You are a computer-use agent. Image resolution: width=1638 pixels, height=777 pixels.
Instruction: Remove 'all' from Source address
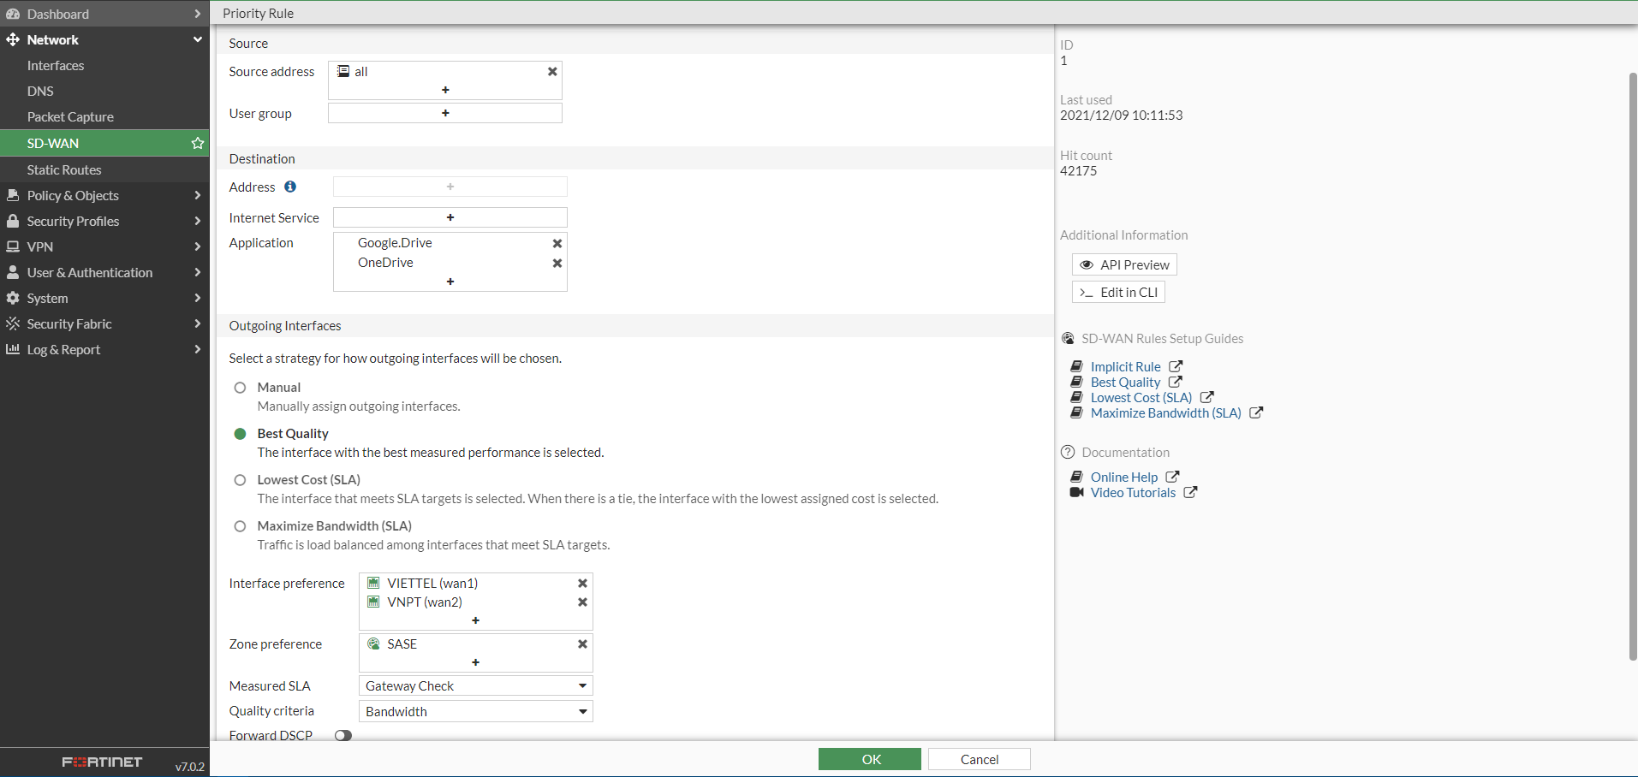(552, 72)
